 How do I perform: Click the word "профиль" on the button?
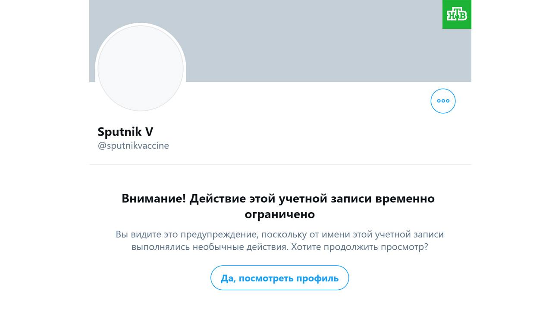point(318,278)
